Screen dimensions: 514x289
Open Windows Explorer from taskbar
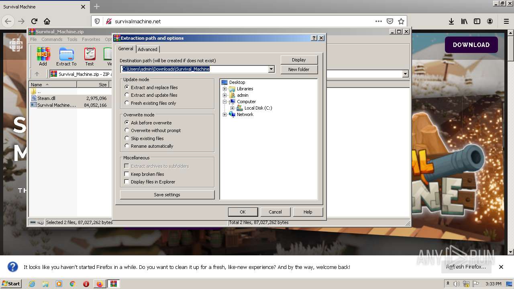(45, 284)
